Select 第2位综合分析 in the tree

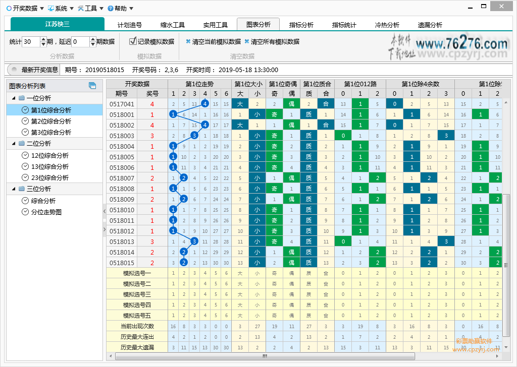pos(55,121)
